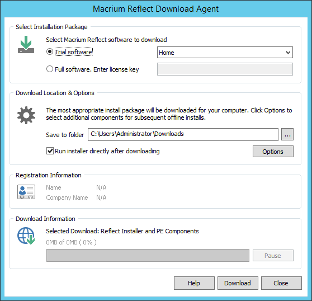Click the Help button
Image resolution: width=312 pixels, height=301 pixels.
pyautogui.click(x=194, y=283)
